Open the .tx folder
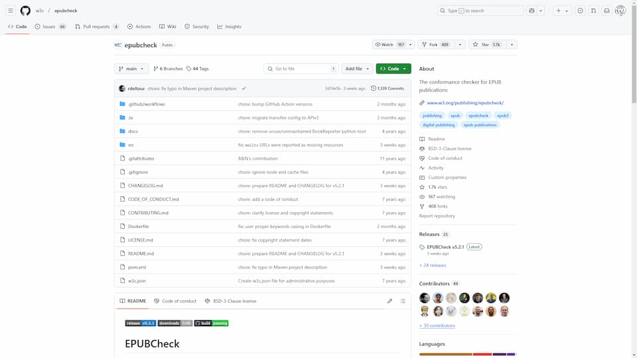This screenshot has width=637, height=358. point(131,118)
